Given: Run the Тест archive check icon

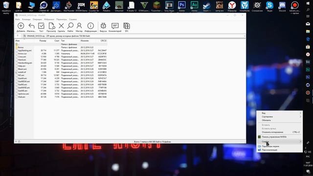Looking at the screenshot, I should (41, 27).
